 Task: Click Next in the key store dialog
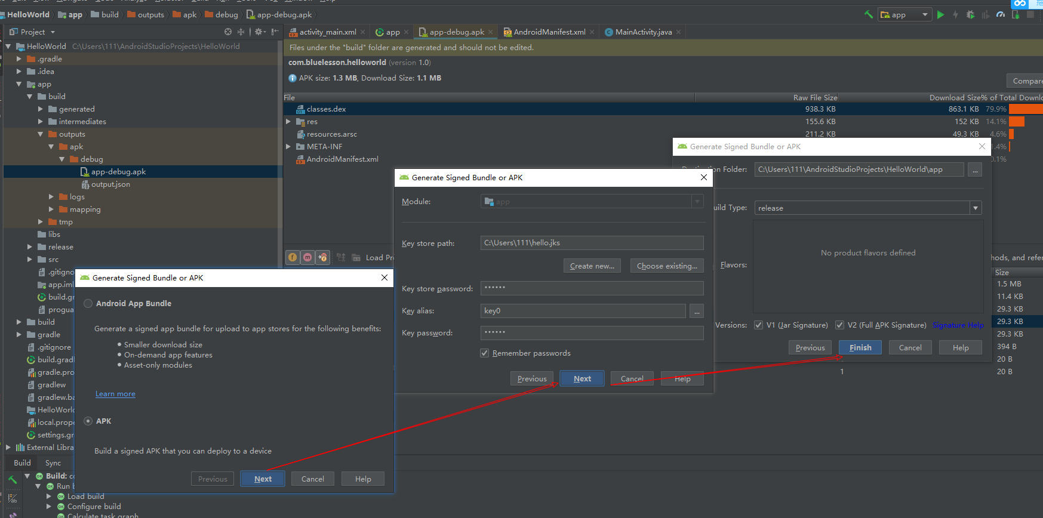tap(582, 379)
